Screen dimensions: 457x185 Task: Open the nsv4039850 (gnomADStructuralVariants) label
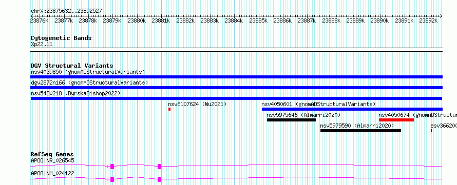88,72
